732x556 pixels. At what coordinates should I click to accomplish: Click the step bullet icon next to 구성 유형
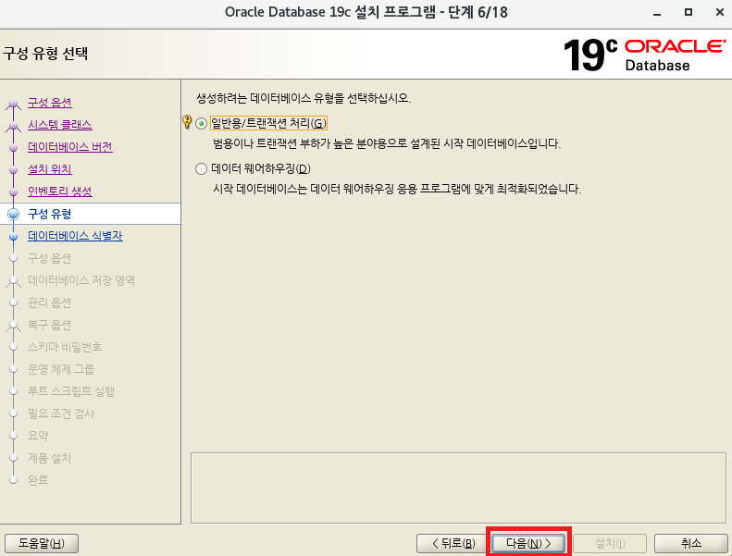14,214
